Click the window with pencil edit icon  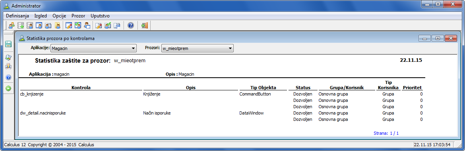[x=69, y=25]
